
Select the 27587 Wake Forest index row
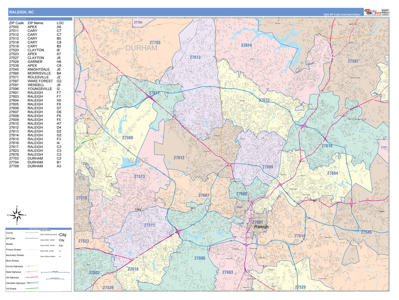[35, 81]
